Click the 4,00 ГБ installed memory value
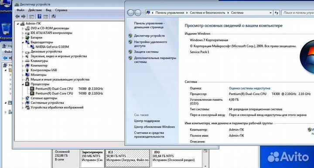 coord(234,99)
